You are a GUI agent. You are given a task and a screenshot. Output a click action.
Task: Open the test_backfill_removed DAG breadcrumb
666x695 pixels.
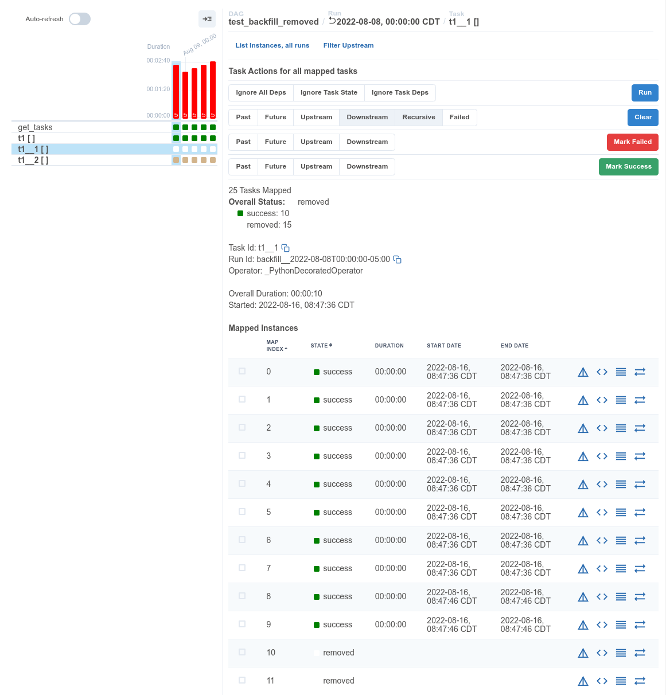point(274,22)
